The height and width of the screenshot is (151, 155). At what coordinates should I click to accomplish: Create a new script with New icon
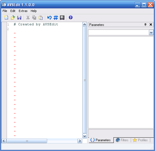pyautogui.click(x=6, y=18)
